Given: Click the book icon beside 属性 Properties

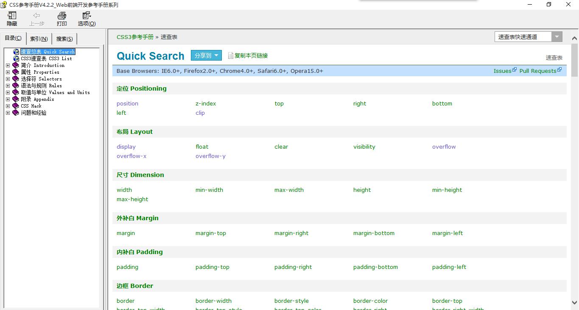Looking at the screenshot, I should 16,72.
